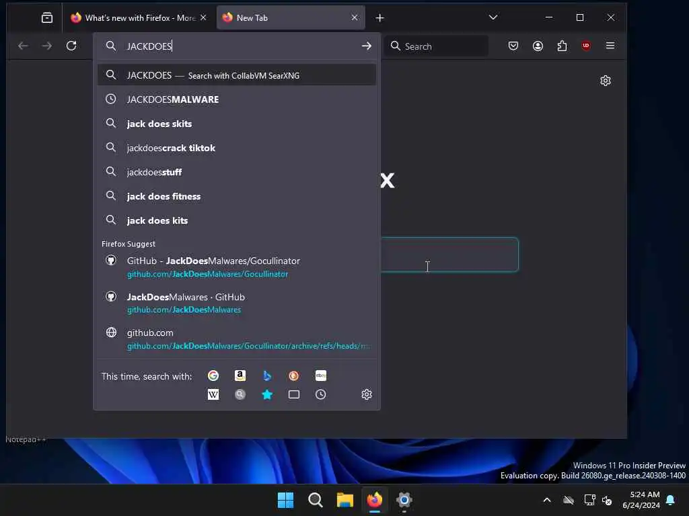Focus the toolbar Search box
Image resolution: width=689 pixels, height=516 pixels.
point(436,46)
